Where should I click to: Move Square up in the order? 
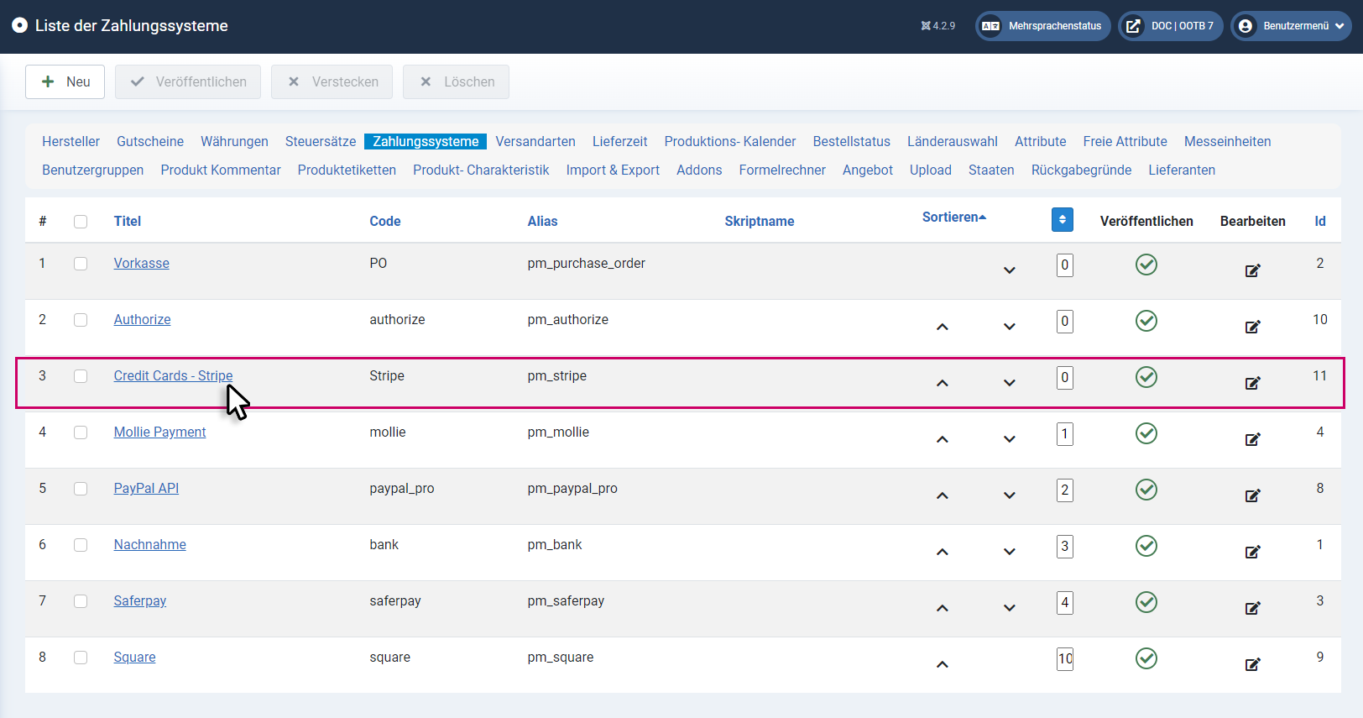943,664
